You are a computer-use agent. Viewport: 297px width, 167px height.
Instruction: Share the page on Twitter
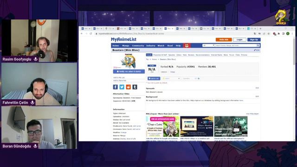click(x=122, y=87)
